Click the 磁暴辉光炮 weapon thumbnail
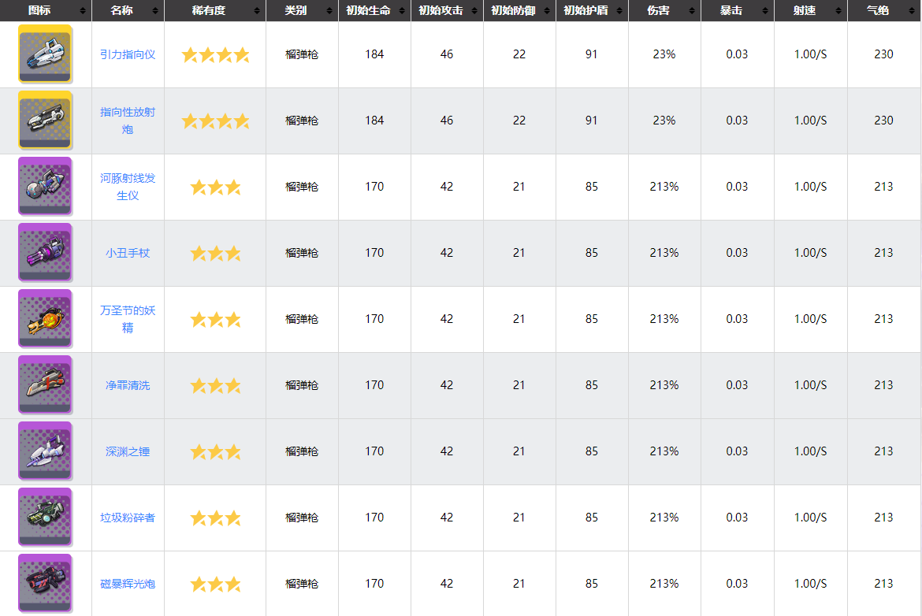Image resolution: width=922 pixels, height=616 pixels. click(x=45, y=583)
